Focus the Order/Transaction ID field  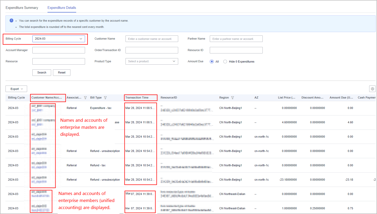pyautogui.click(x=152, y=50)
